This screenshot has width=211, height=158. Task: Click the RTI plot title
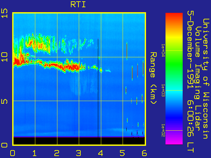tap(78, 5)
